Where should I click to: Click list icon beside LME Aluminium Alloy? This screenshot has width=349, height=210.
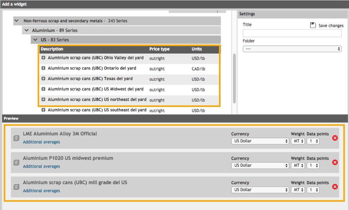click(16, 138)
